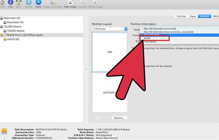Open the Options... button
This screenshot has height=140, width=219.
[119, 118]
